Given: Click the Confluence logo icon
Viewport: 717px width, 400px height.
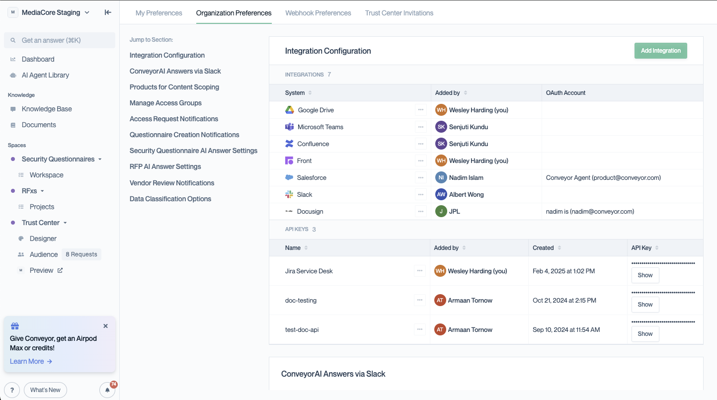Looking at the screenshot, I should (289, 144).
